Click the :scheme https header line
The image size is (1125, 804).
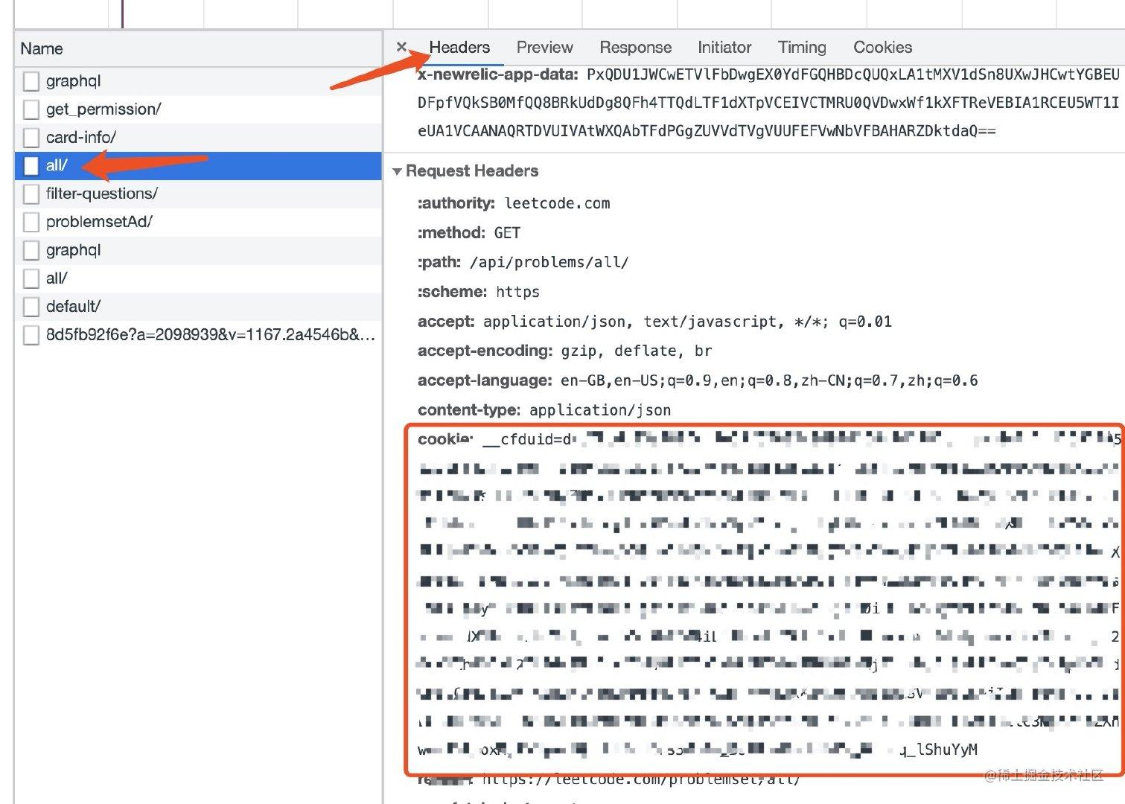478,292
